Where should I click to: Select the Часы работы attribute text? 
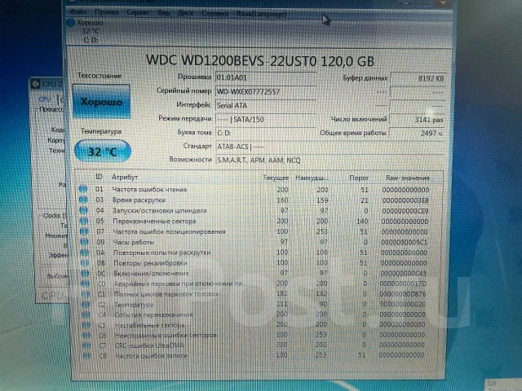coord(134,242)
